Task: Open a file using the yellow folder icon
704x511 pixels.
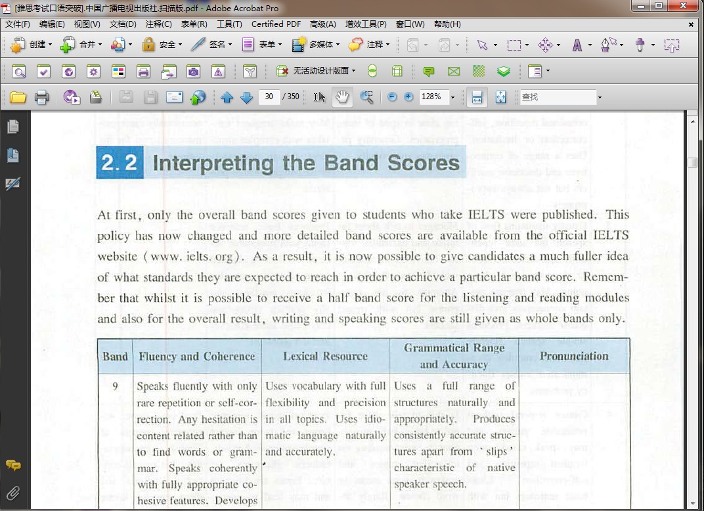Action: 18,97
